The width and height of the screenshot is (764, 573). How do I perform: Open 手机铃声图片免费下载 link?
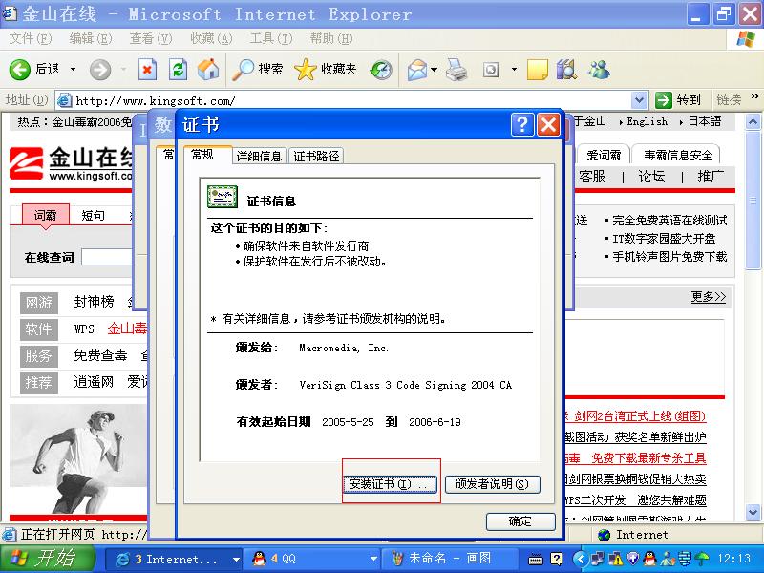point(669,256)
